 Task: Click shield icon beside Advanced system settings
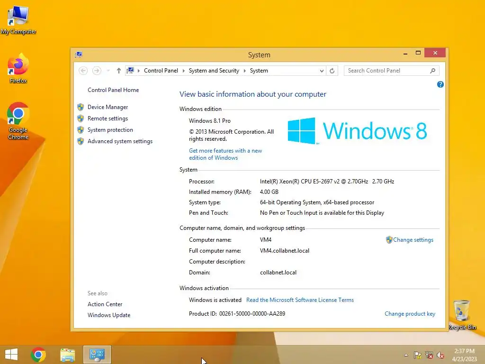[x=81, y=141]
